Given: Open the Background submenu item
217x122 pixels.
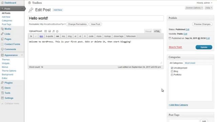Looking at the screenshot, I should point(7,75).
